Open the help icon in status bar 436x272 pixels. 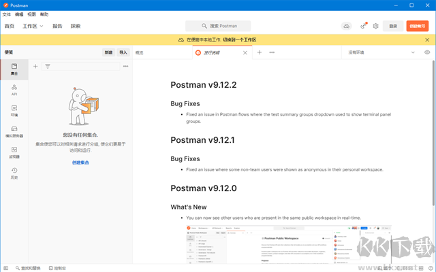431,268
